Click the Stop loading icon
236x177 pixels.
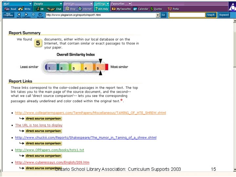[33, 15]
